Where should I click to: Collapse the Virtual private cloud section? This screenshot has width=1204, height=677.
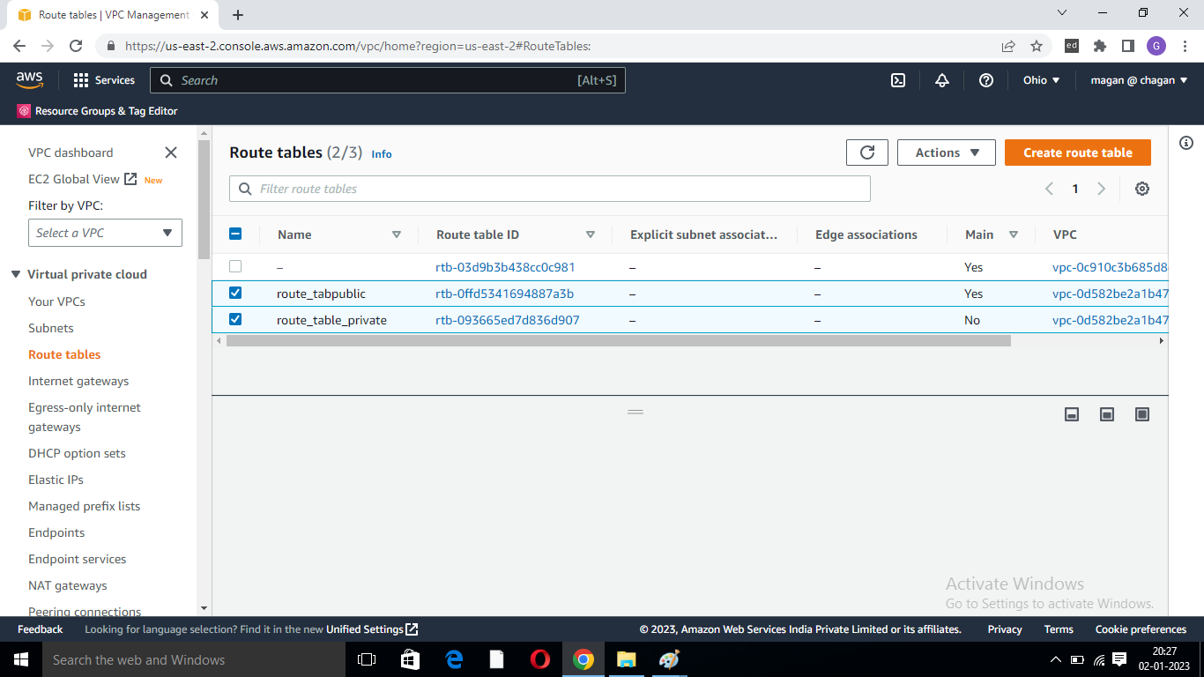16,274
